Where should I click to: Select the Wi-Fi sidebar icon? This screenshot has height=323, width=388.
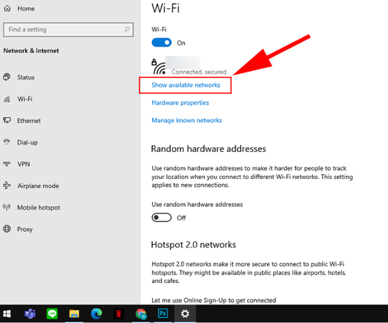(x=6, y=99)
